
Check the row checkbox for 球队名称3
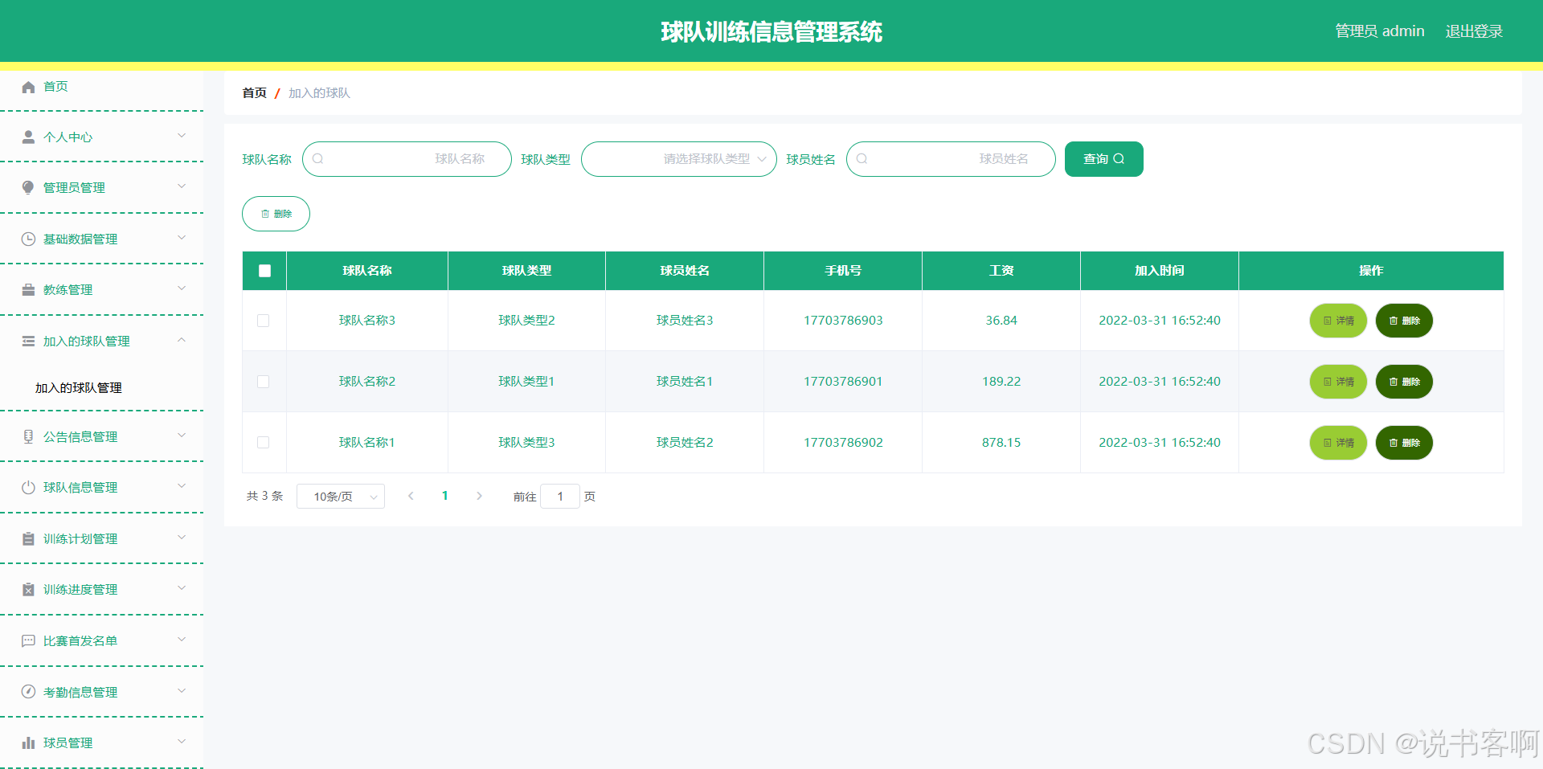pos(264,321)
